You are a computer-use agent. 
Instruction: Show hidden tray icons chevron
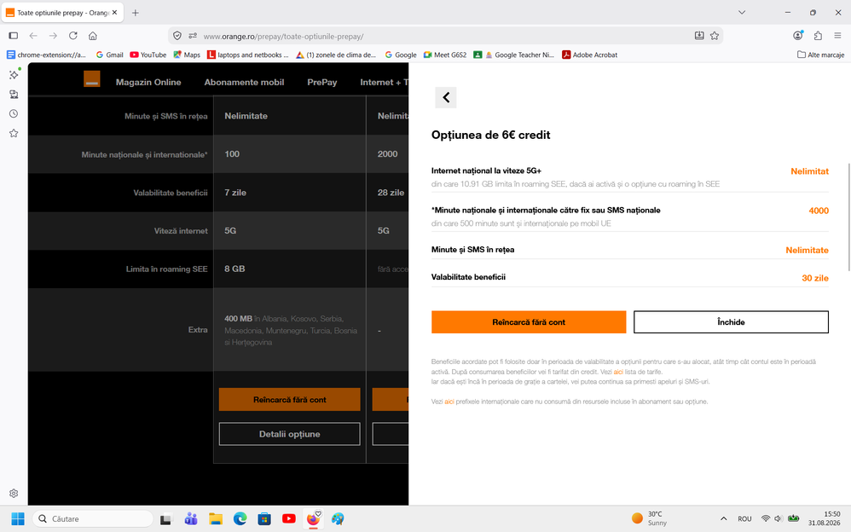[723, 519]
